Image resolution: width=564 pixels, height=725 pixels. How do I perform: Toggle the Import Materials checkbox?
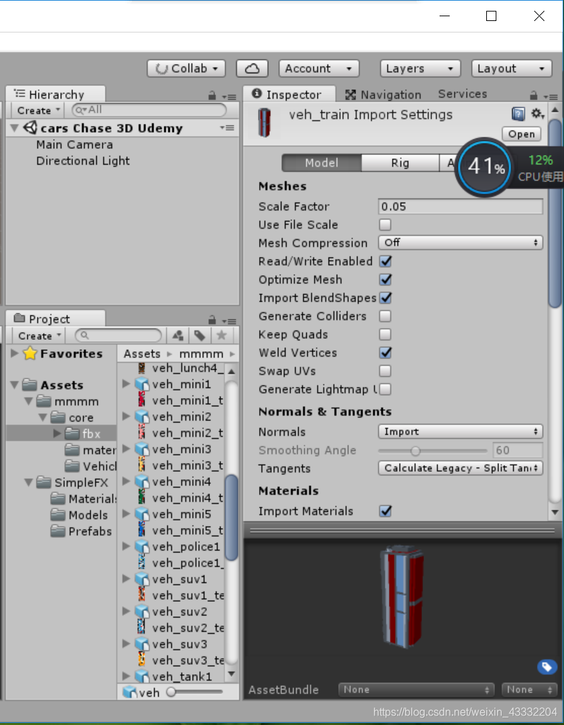(385, 511)
